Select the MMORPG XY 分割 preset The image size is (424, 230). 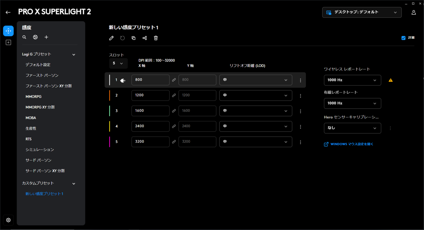40,107
